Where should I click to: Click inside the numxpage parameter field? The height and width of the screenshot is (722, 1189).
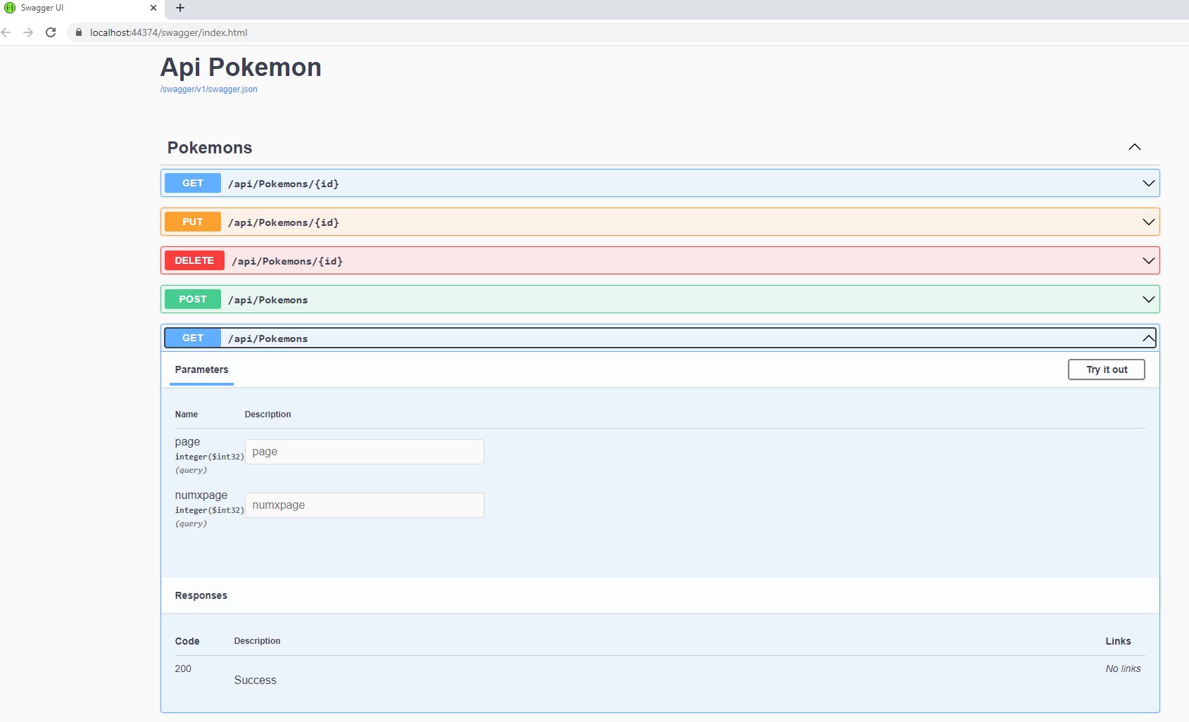[x=364, y=505]
